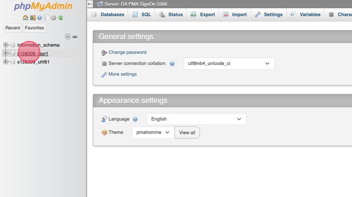Open the server connection collation dropdown
Screen dimensions: 352x197
229,63
